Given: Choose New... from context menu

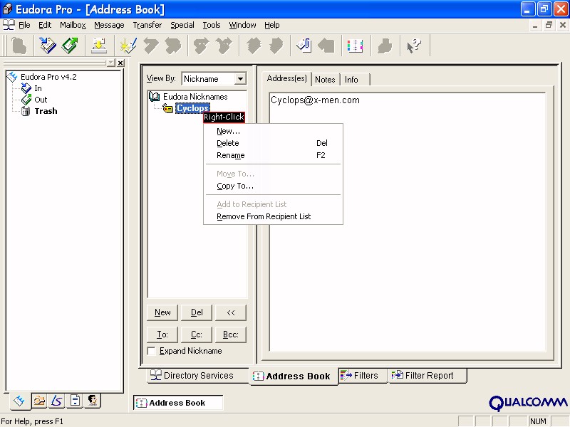Looking at the screenshot, I should click(x=273, y=131).
